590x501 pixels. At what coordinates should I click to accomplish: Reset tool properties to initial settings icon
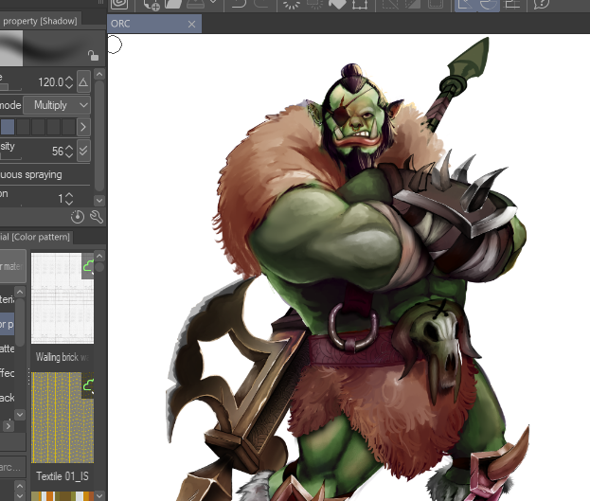pyautogui.click(x=78, y=217)
